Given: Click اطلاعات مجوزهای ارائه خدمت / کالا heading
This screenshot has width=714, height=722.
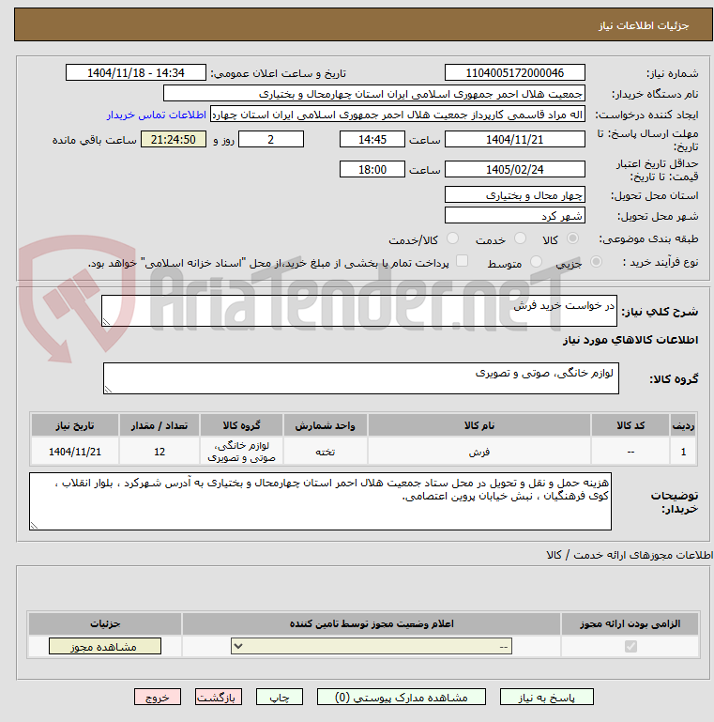Looking at the screenshot, I should coord(630,555).
